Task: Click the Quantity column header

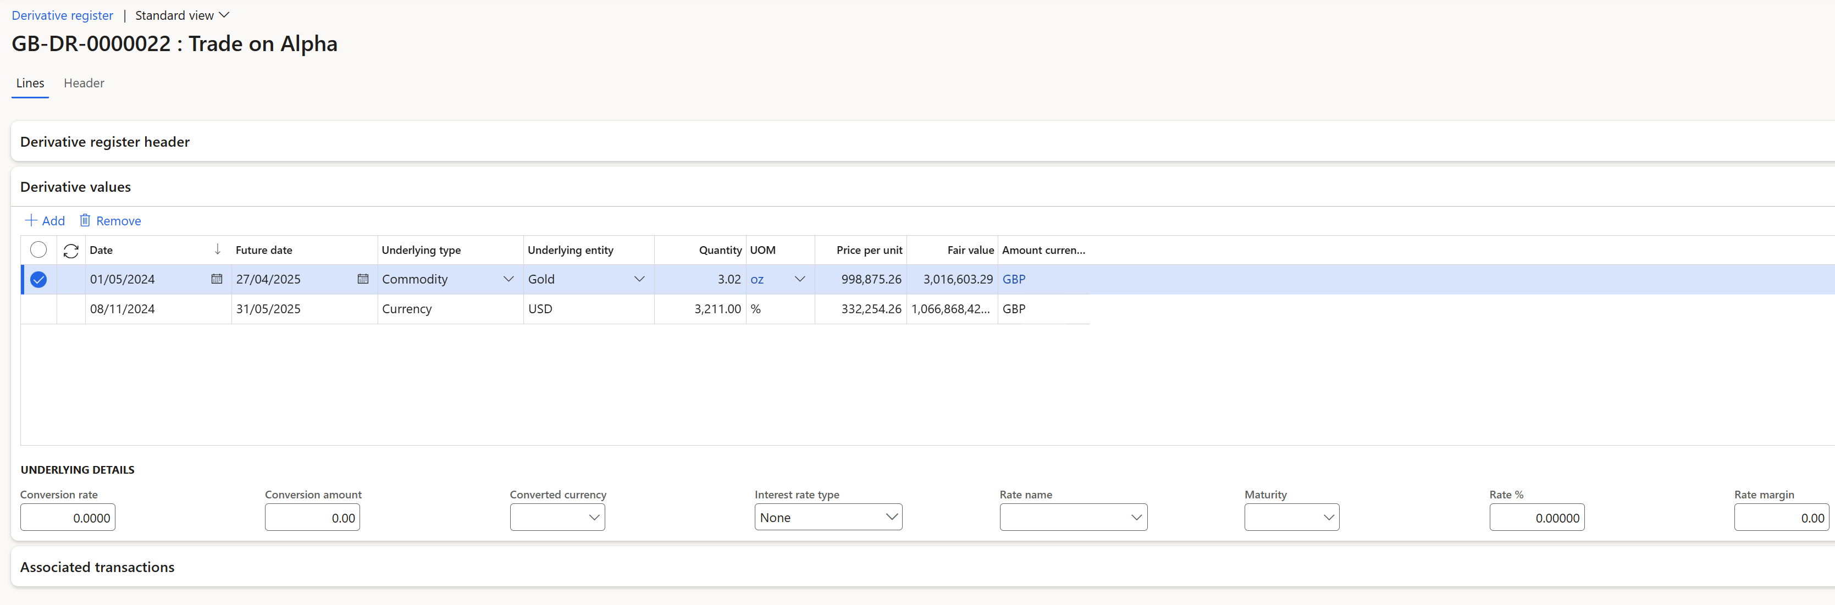Action: point(699,250)
